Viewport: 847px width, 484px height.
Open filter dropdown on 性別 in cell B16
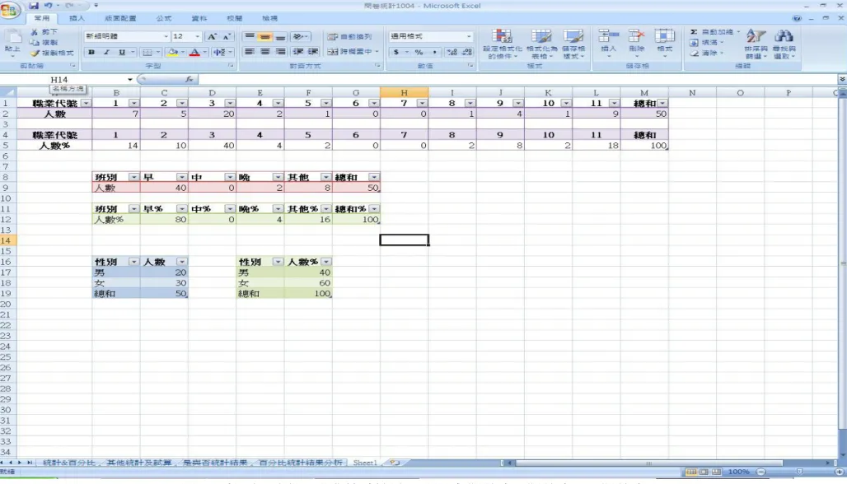[133, 262]
